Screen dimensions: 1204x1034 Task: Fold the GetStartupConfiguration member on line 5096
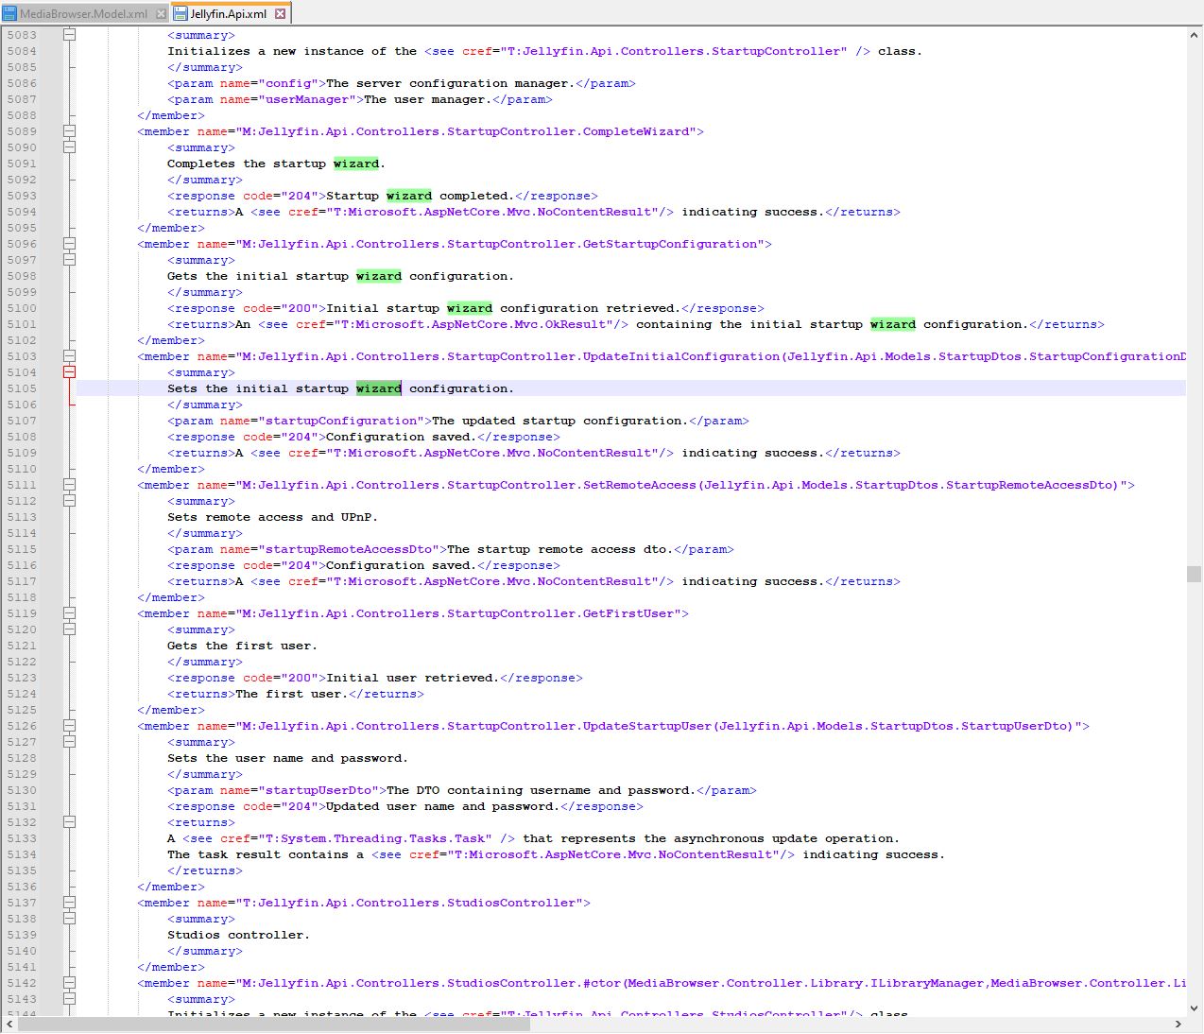coord(69,244)
